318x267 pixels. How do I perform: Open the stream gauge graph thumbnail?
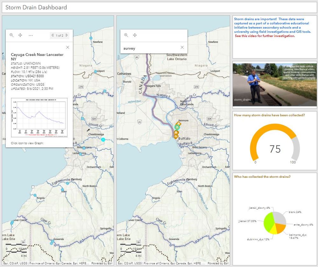(x=39, y=117)
